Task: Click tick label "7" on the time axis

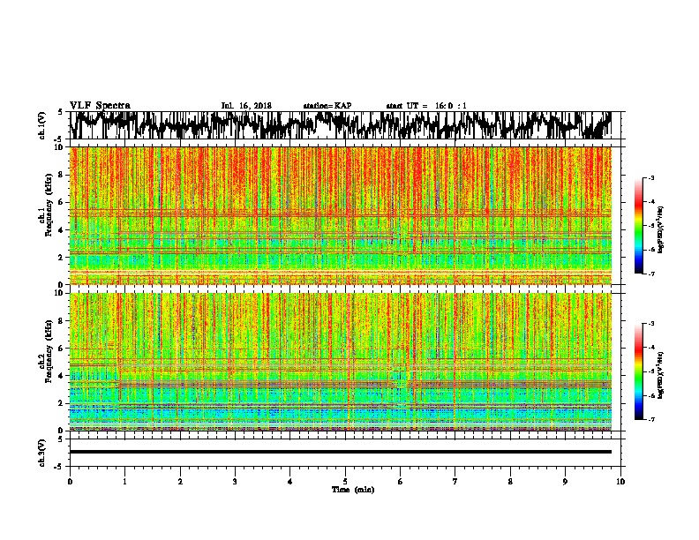Action: pos(455,482)
